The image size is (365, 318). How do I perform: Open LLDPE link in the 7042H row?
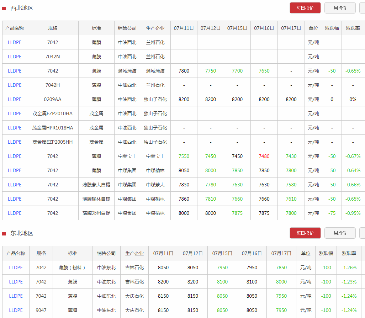click(x=15, y=85)
